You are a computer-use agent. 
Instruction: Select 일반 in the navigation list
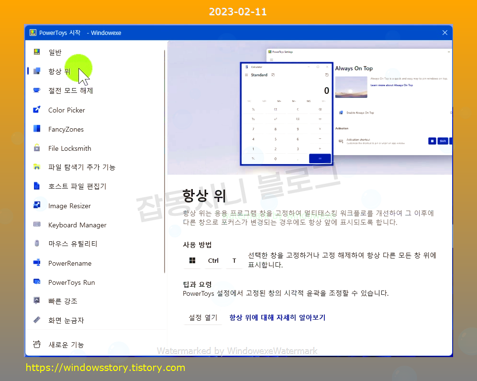tap(96, 52)
